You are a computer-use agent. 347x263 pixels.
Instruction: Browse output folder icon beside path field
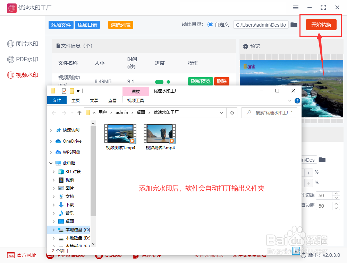click(x=294, y=25)
